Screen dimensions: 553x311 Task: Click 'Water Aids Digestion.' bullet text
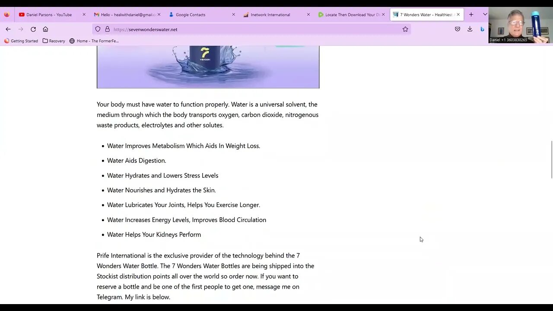pyautogui.click(x=137, y=161)
